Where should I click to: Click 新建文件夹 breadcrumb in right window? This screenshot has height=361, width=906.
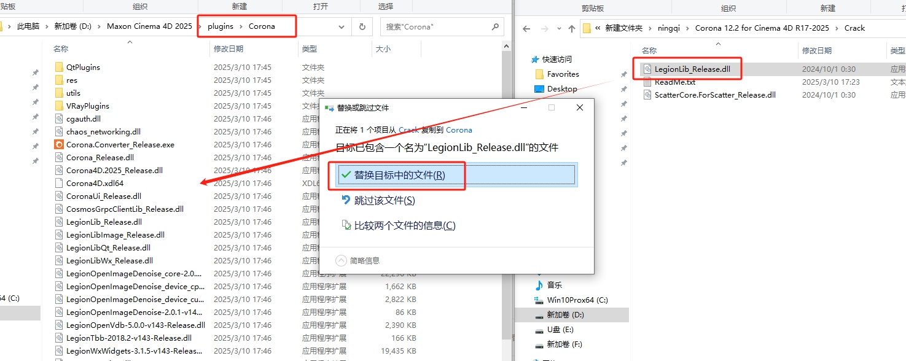[x=623, y=28]
